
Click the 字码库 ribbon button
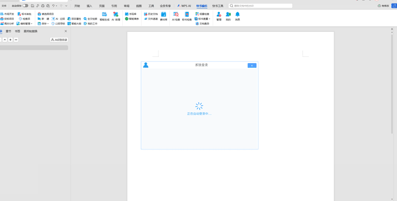click(x=131, y=14)
